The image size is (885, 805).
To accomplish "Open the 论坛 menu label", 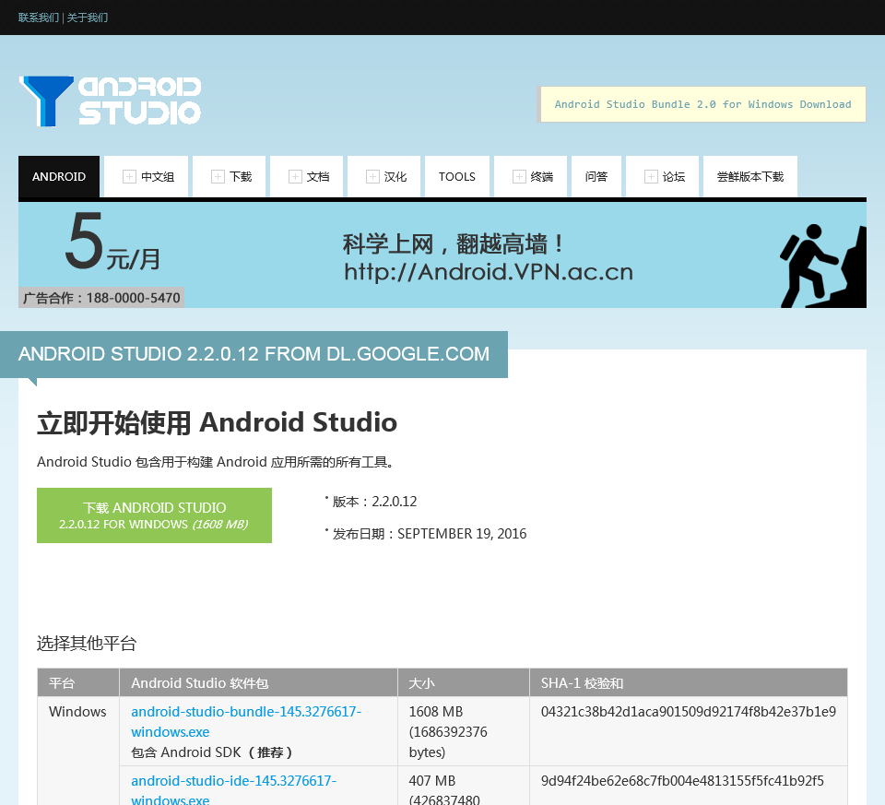I will [x=673, y=177].
